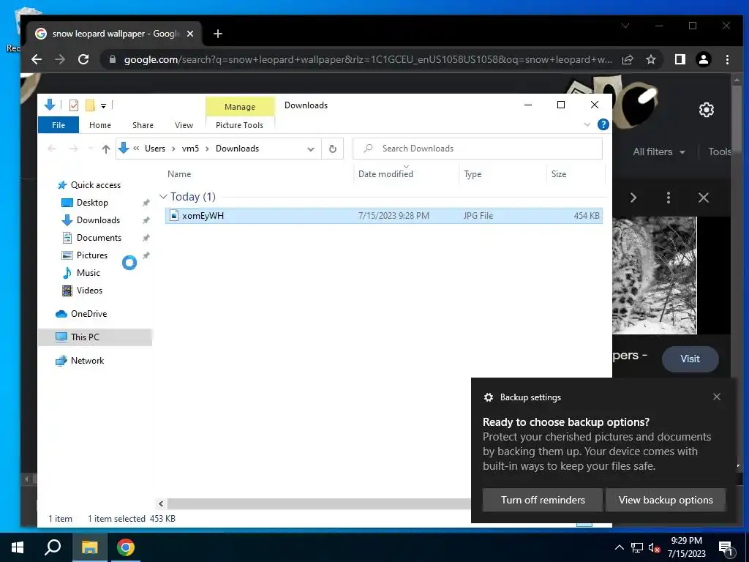Select the Picture Tools tab
Viewport: 749px width, 562px height.
click(239, 125)
